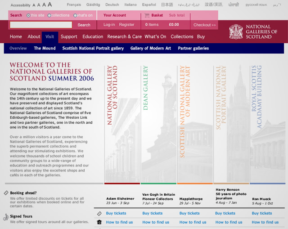Open How to find us under Harry Benson
This screenshot has width=288, height=229.
point(229,222)
